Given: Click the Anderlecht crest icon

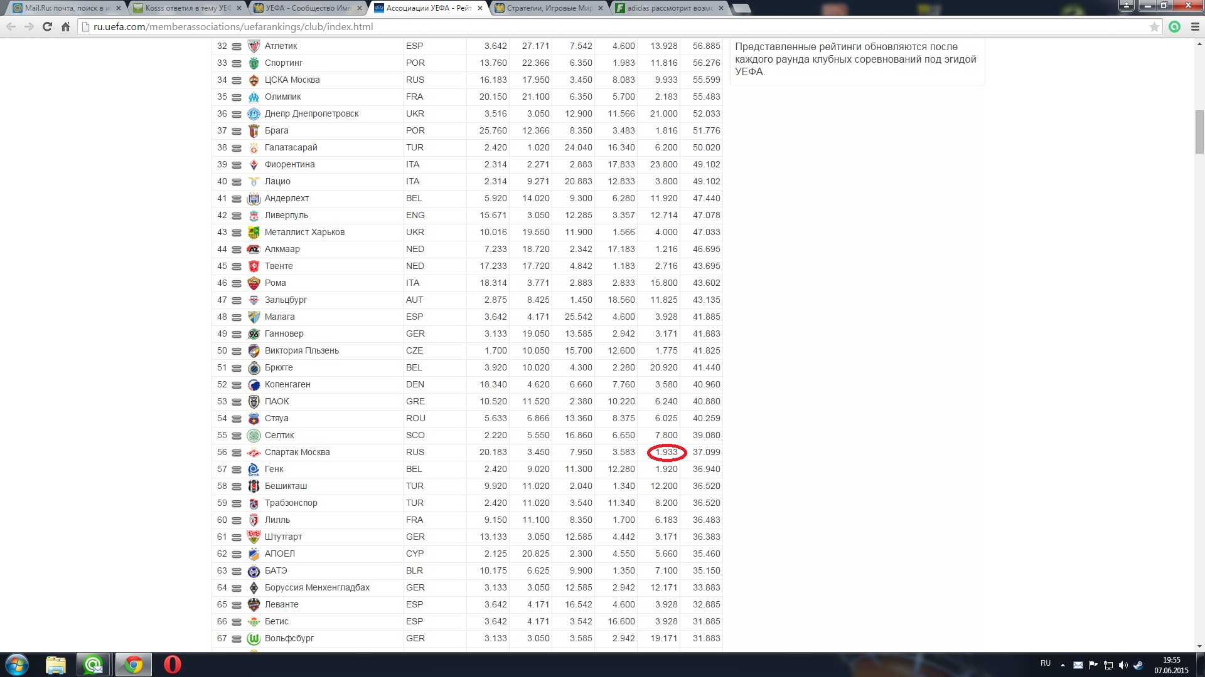Looking at the screenshot, I should pyautogui.click(x=254, y=199).
